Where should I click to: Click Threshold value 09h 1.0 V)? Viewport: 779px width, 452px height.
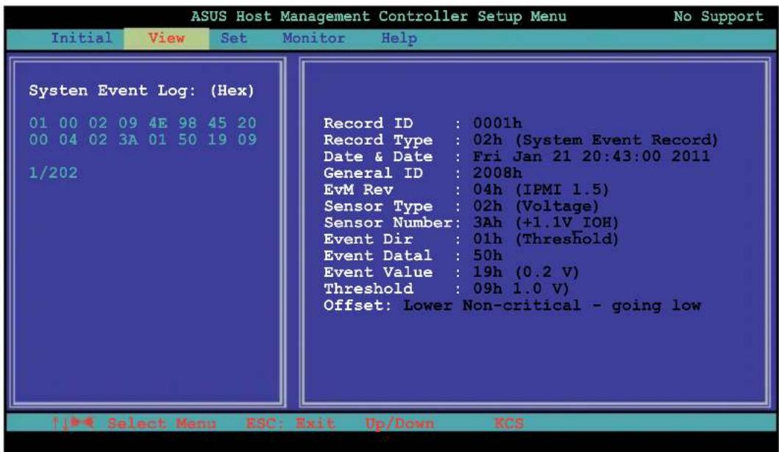[x=521, y=289]
